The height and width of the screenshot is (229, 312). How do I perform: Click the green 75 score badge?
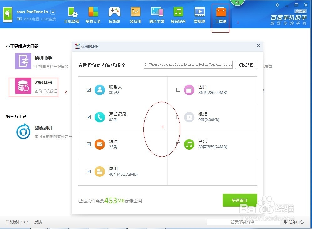point(237,3)
